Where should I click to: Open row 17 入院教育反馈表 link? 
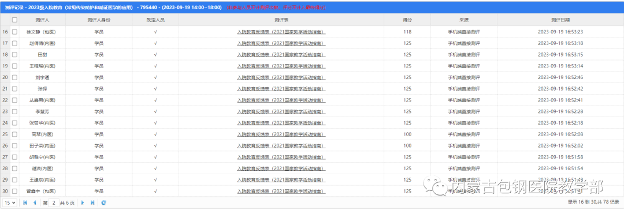tap(281, 43)
